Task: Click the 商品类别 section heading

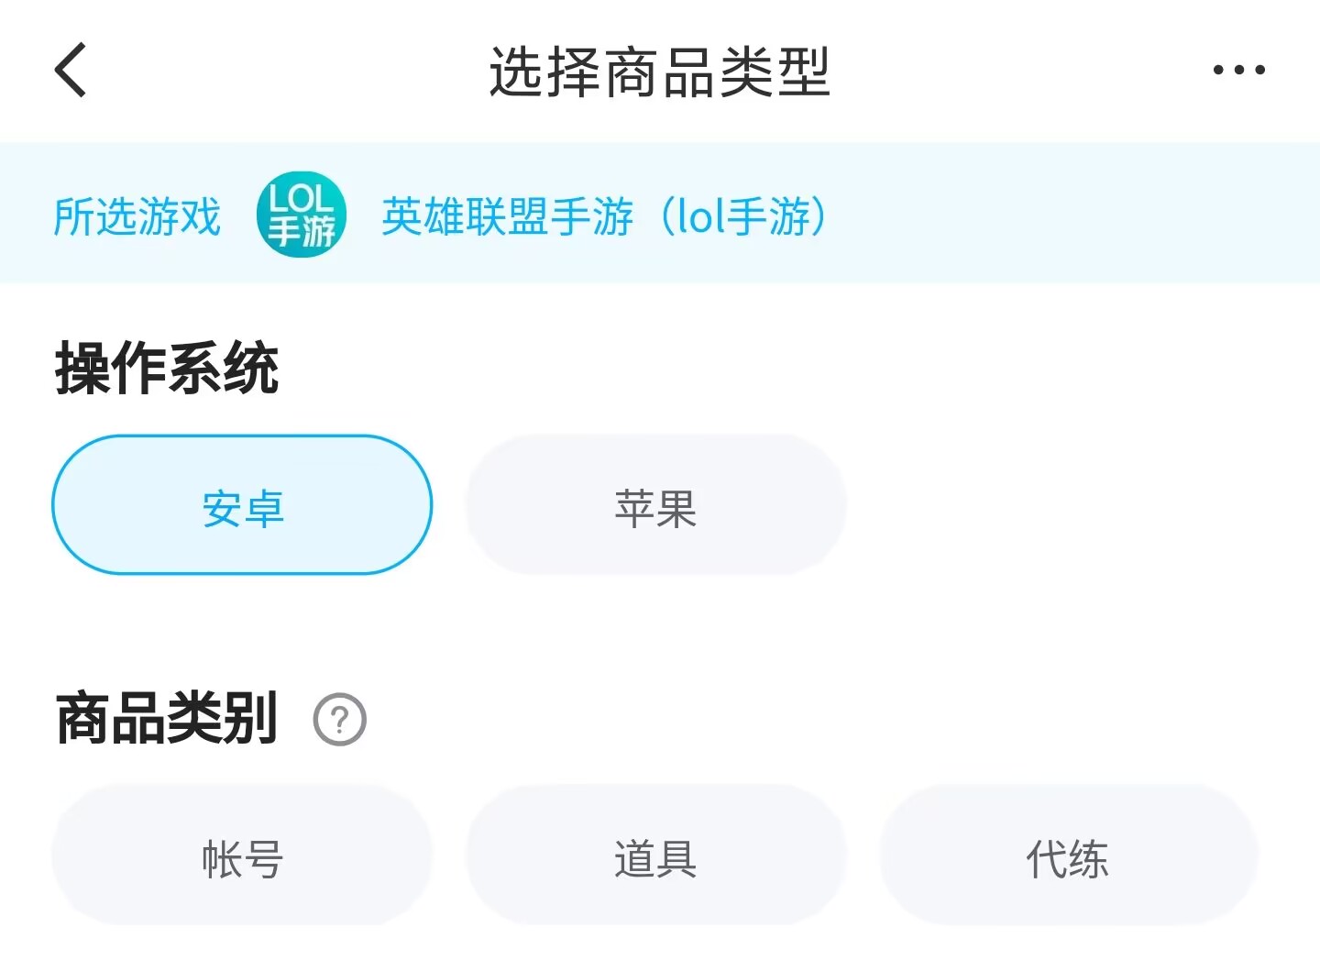Action: (x=167, y=719)
